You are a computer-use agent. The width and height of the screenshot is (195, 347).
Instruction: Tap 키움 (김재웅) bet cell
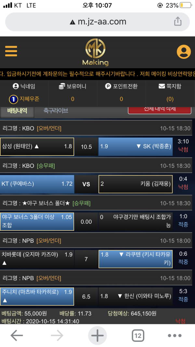point(136,184)
